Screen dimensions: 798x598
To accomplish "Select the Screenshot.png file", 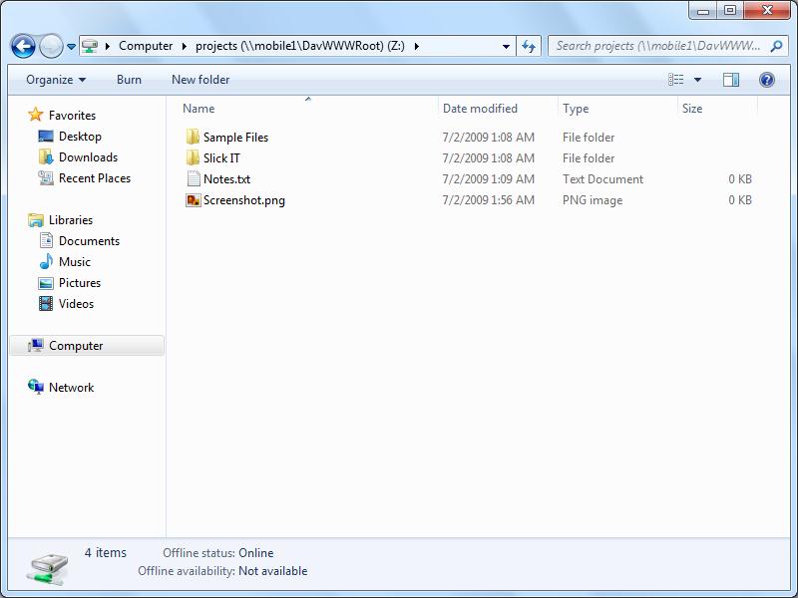I will point(243,200).
